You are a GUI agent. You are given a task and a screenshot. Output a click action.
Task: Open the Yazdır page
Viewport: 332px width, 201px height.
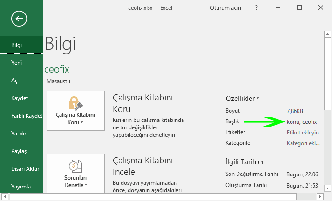click(21, 133)
